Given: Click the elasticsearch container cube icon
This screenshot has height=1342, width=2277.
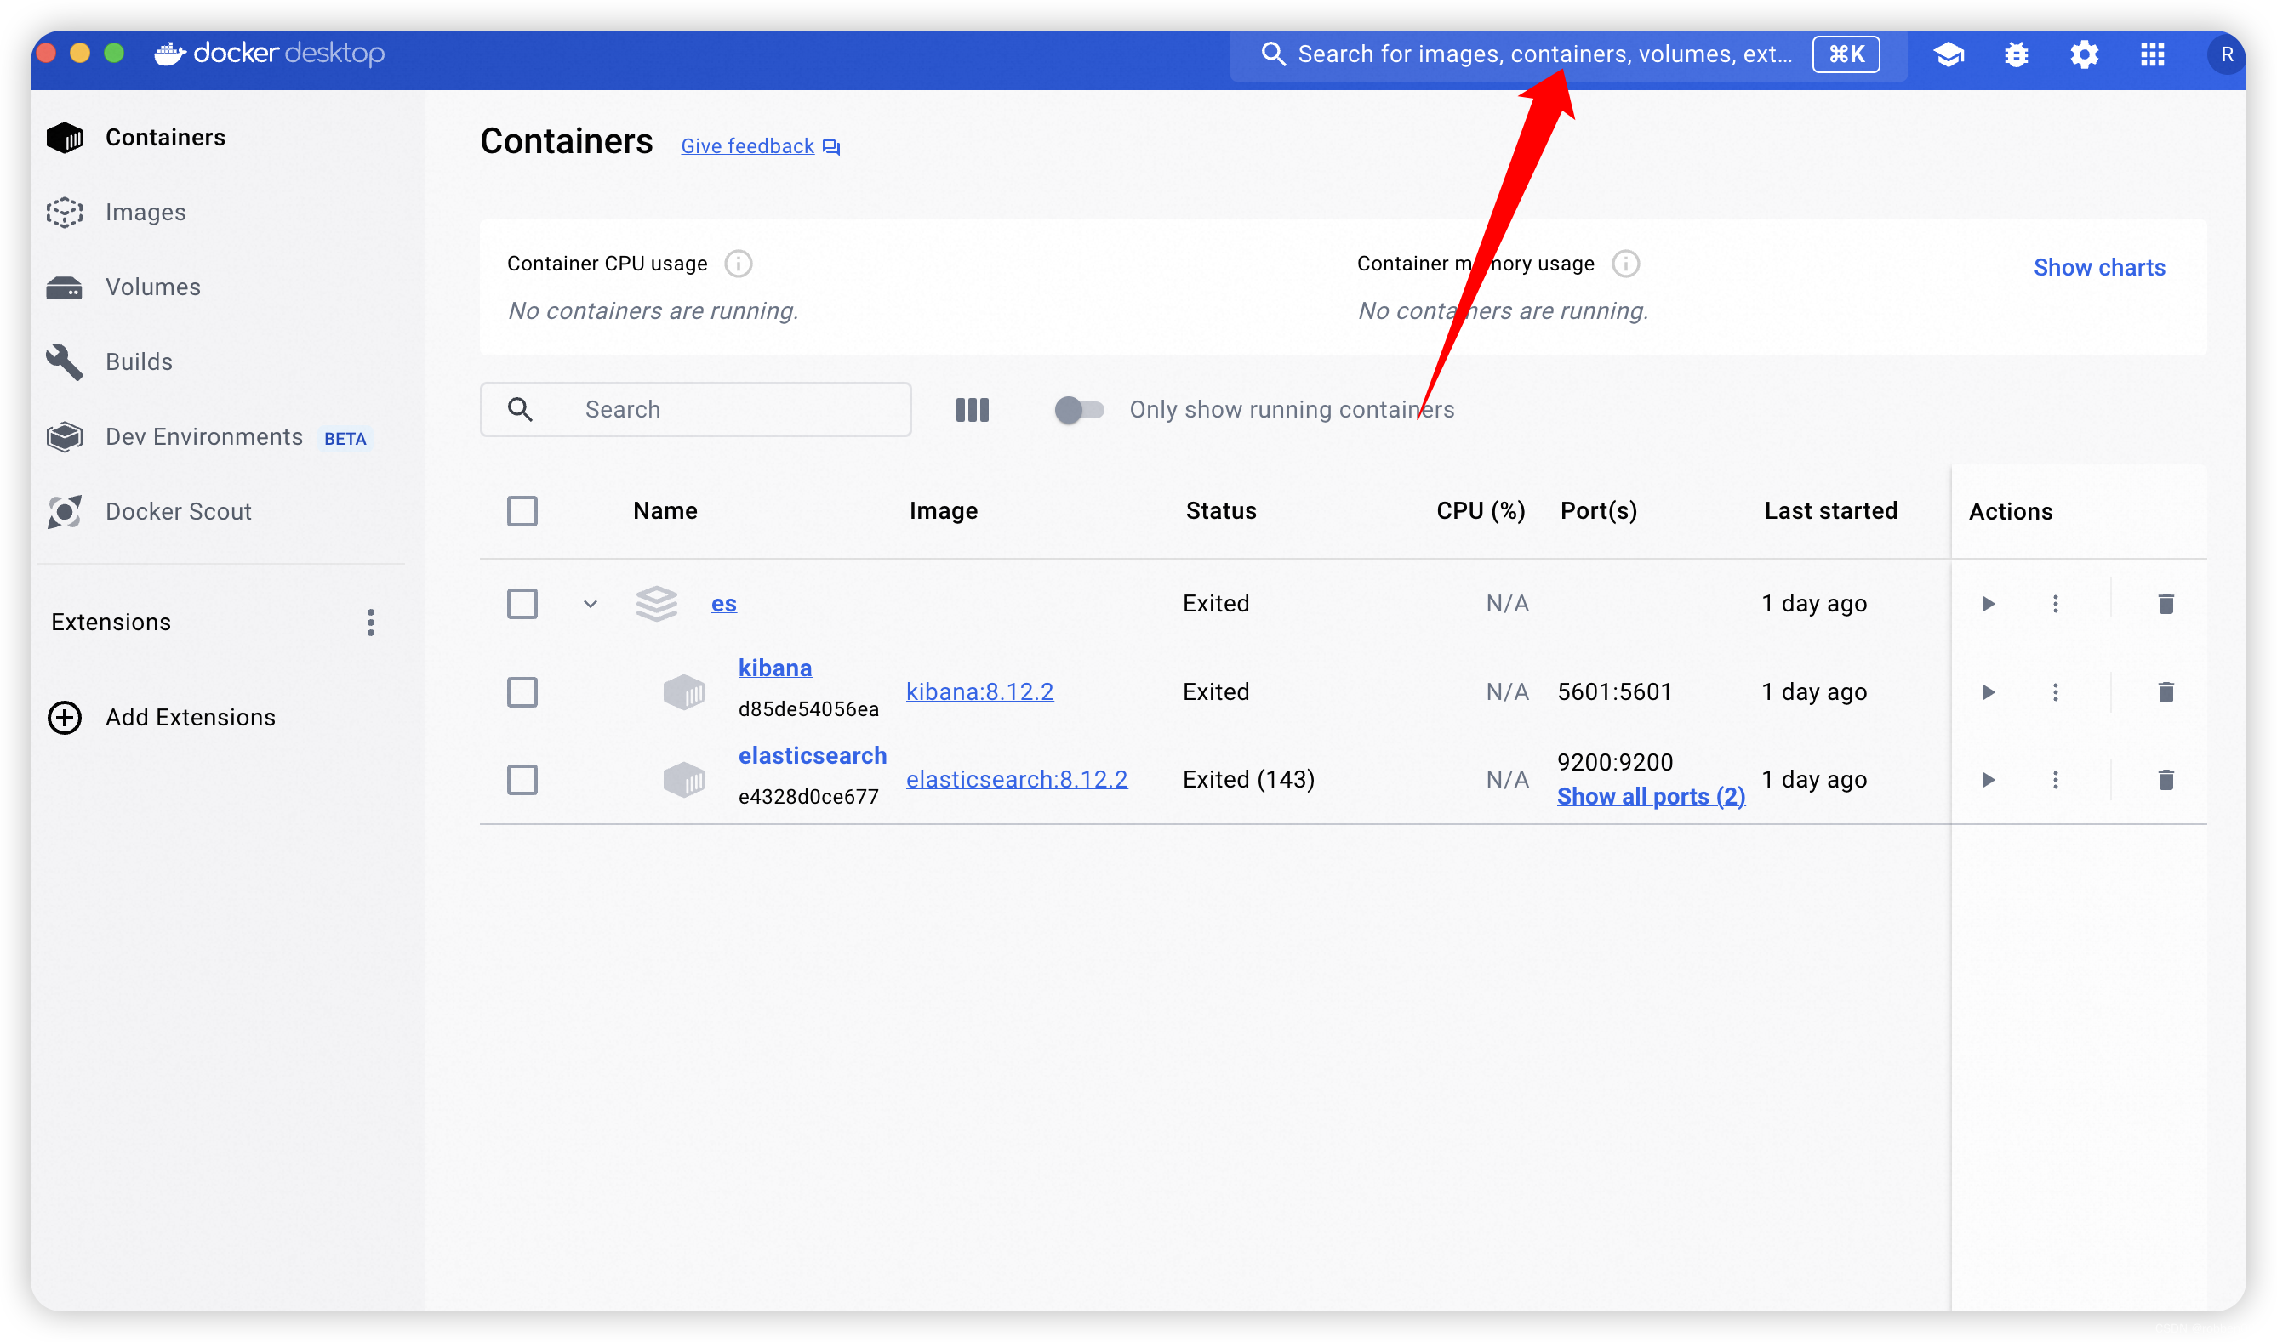Looking at the screenshot, I should point(683,781).
